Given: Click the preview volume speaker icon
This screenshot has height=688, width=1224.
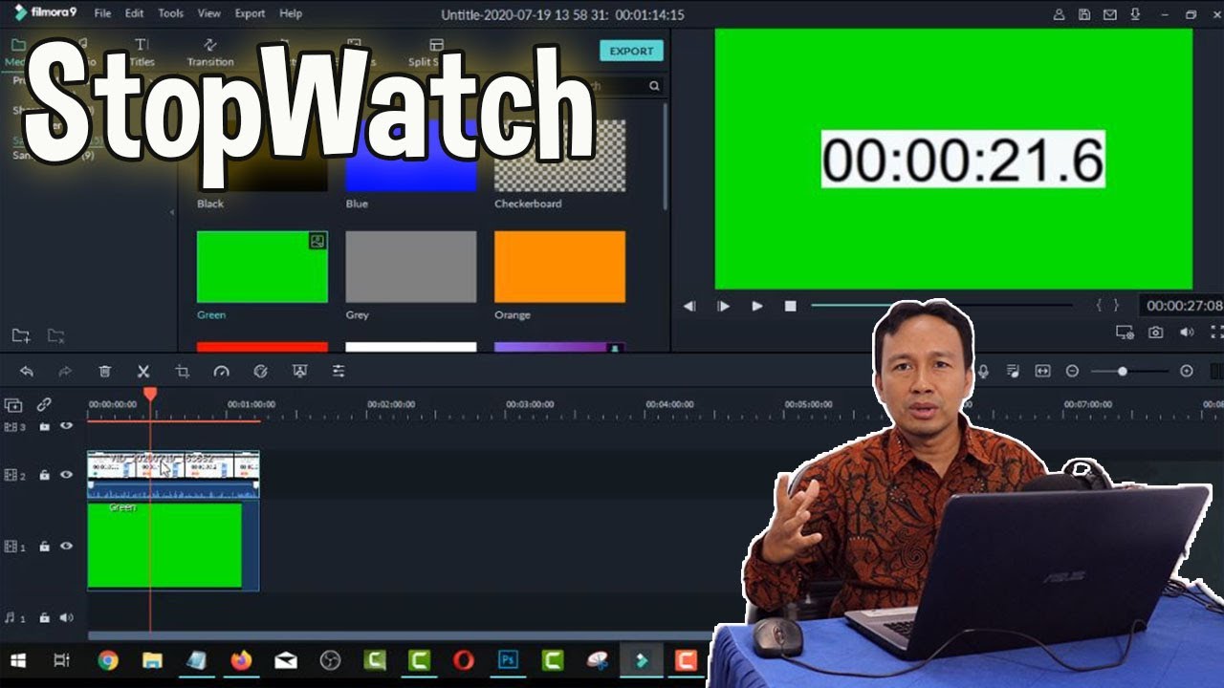Looking at the screenshot, I should 1187,333.
